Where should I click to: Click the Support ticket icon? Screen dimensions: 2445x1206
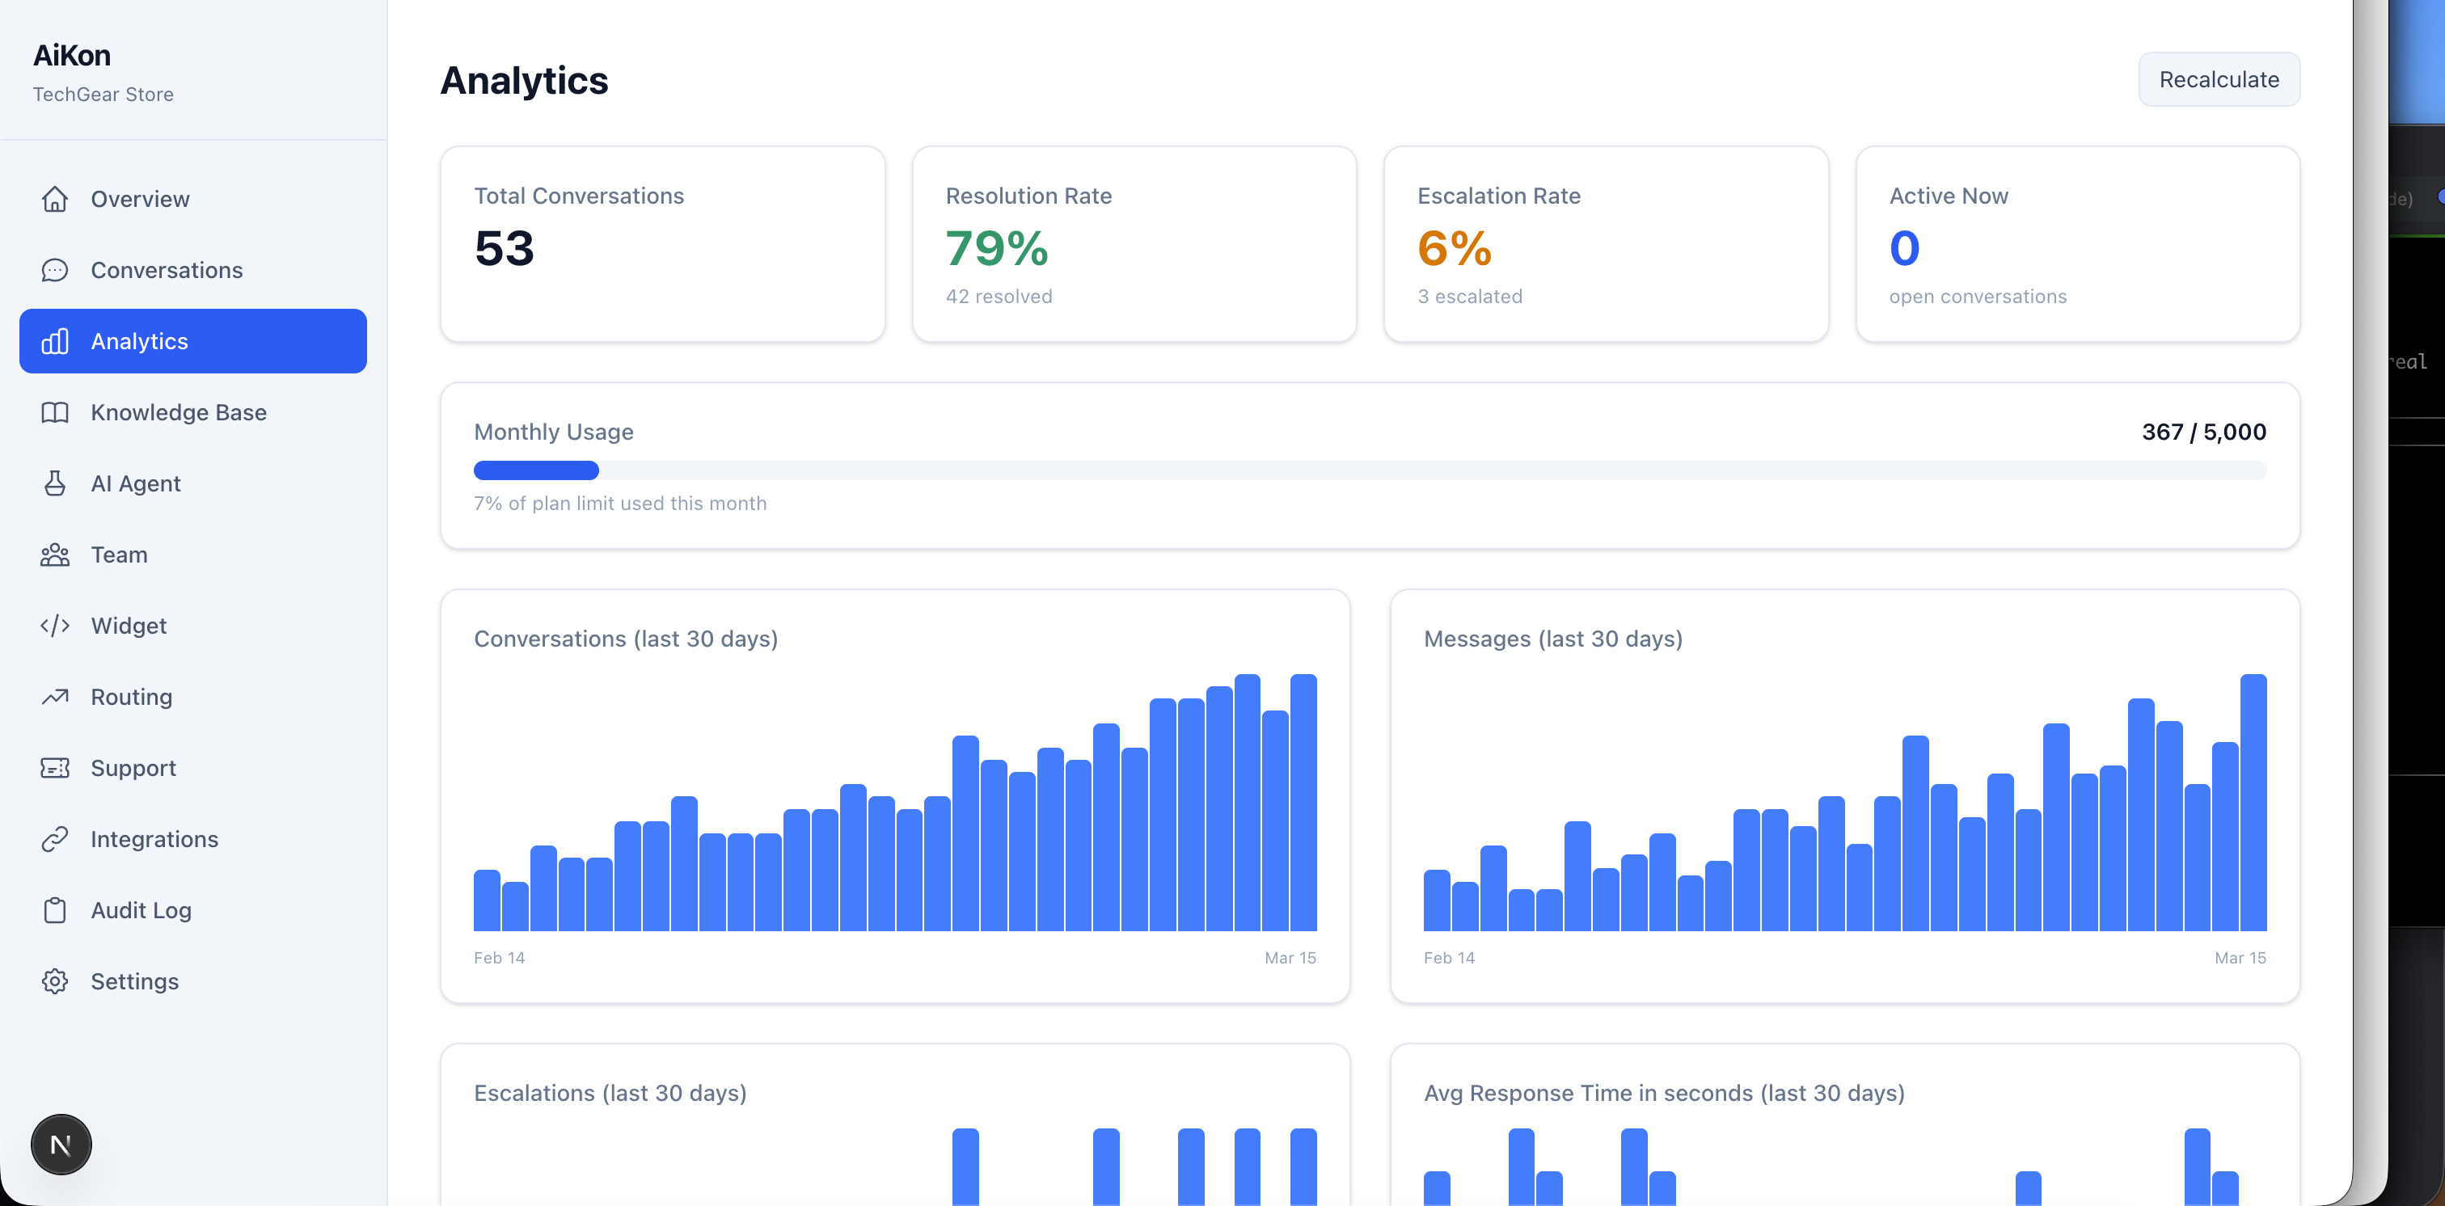point(55,768)
